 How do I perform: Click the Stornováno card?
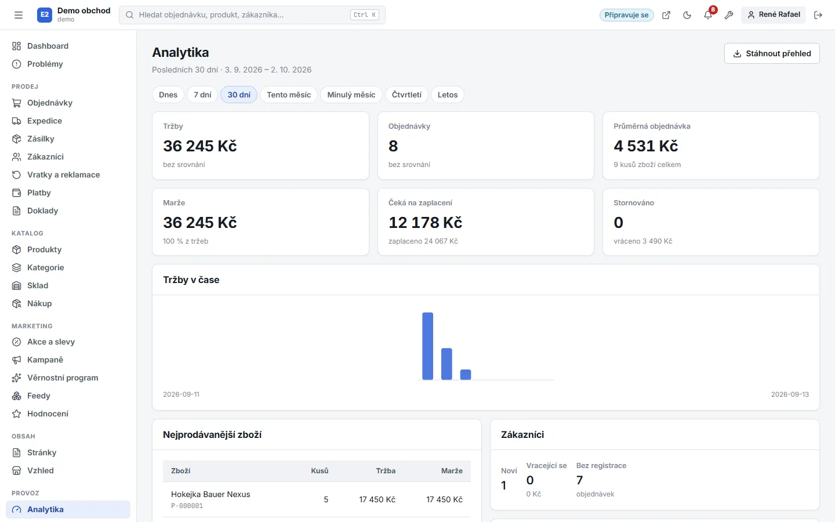click(711, 222)
